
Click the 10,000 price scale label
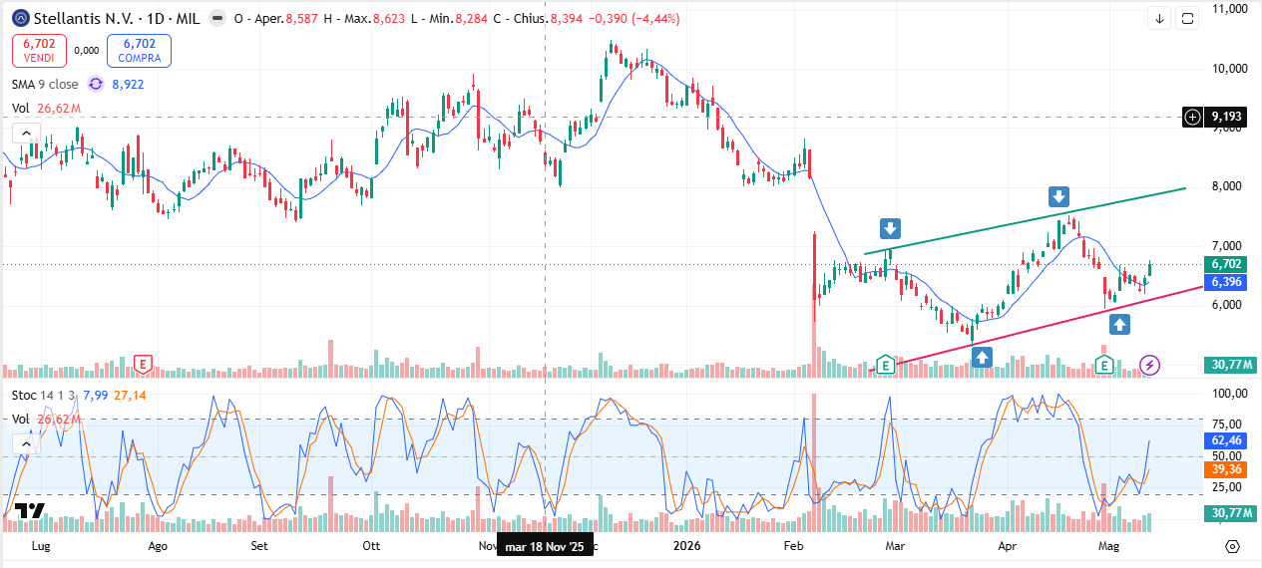1230,69
